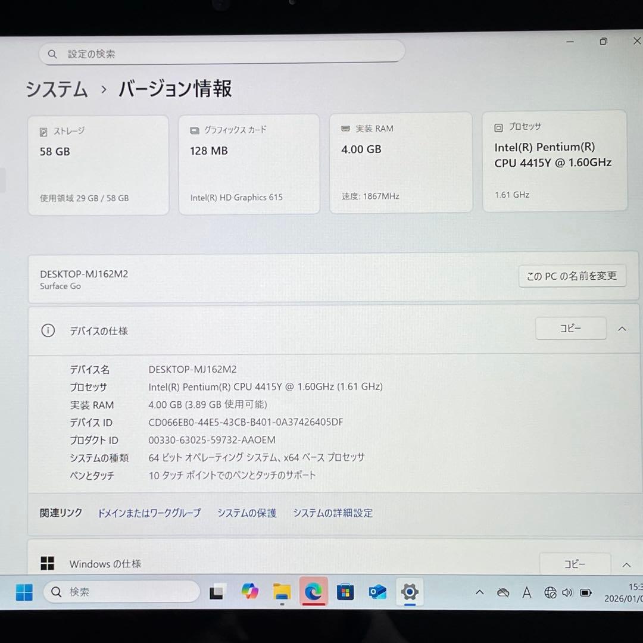
Task: Open システムの保護 link
Action: pyautogui.click(x=247, y=513)
